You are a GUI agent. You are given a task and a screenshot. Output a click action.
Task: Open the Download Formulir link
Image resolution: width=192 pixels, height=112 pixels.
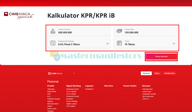click(149, 94)
